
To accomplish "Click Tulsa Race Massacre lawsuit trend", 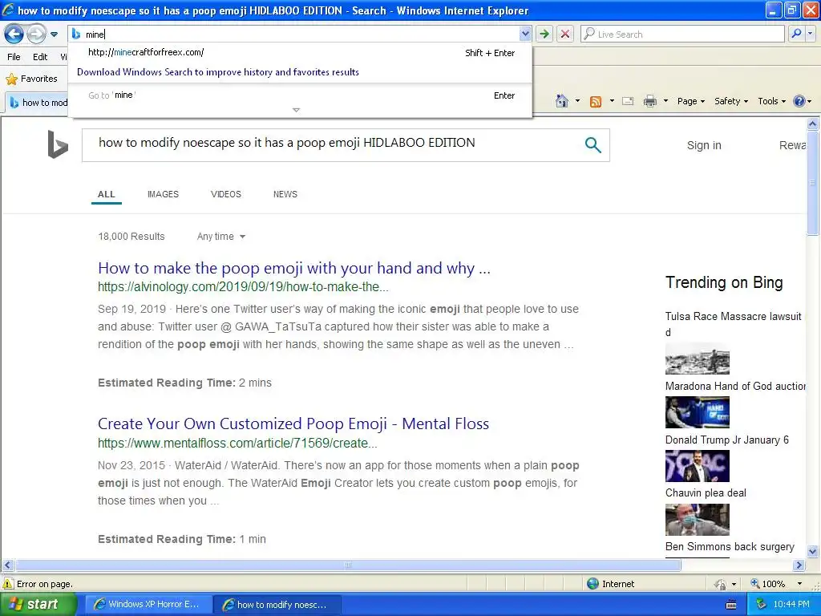I will [733, 316].
